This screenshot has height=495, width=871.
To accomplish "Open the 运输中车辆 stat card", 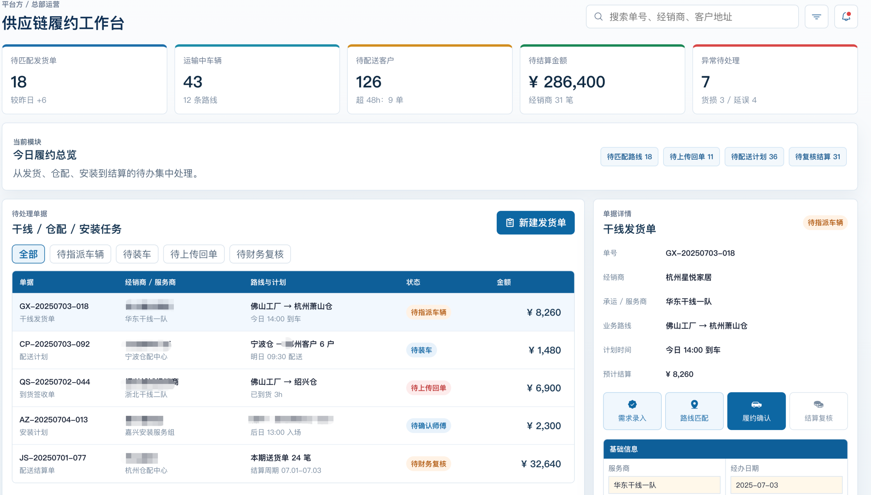I will [257, 79].
